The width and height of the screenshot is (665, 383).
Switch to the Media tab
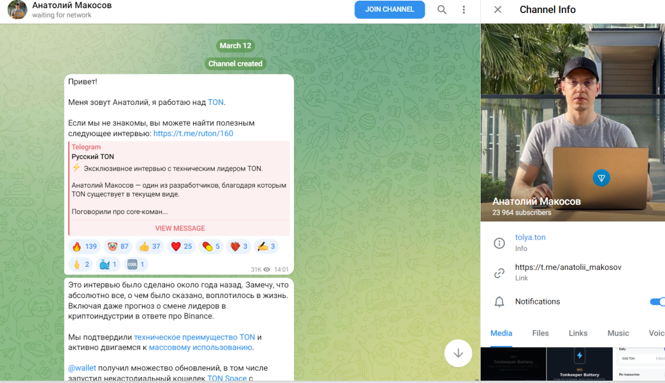(x=501, y=333)
